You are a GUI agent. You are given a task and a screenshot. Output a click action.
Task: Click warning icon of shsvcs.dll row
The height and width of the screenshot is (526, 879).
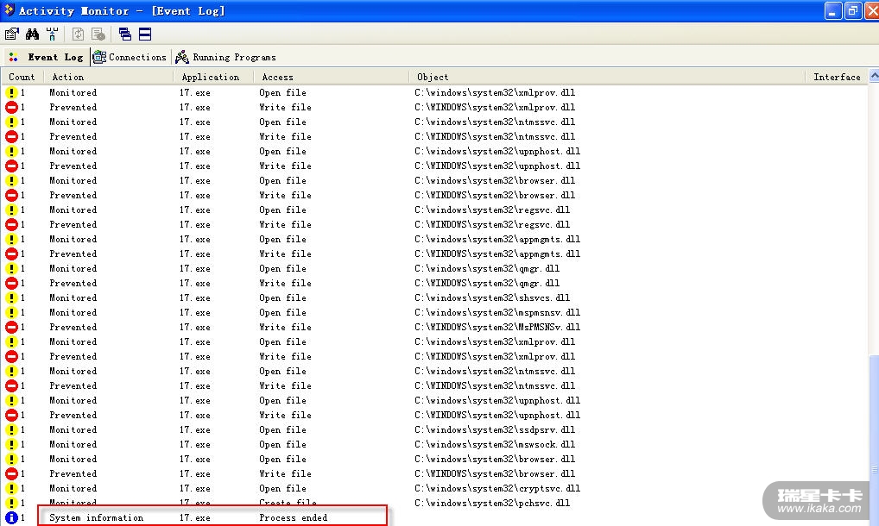[x=11, y=297]
